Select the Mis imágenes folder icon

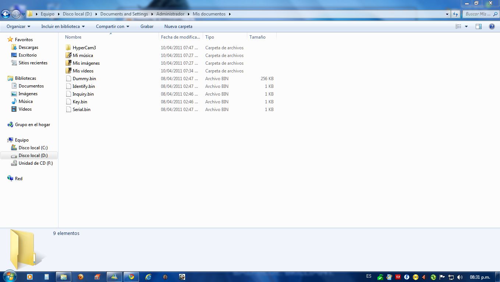click(x=68, y=63)
